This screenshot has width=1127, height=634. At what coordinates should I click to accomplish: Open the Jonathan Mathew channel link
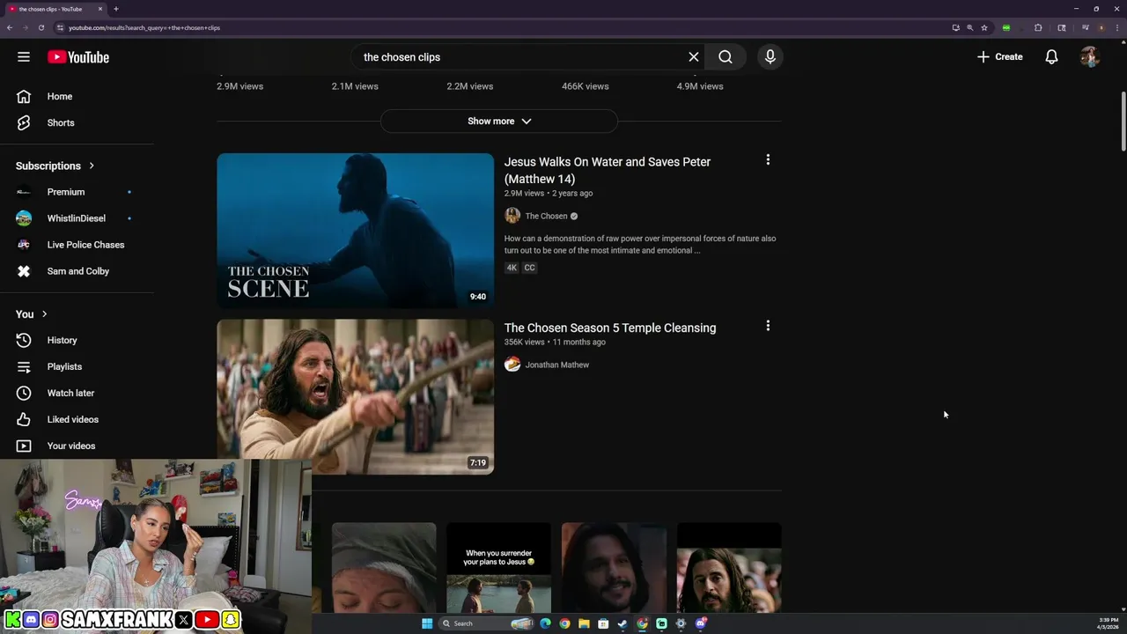point(557,365)
